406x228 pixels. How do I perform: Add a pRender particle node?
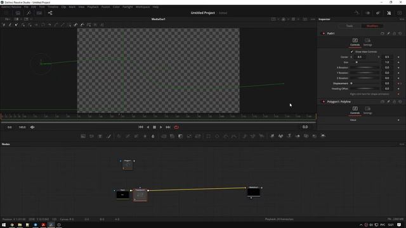261,136
